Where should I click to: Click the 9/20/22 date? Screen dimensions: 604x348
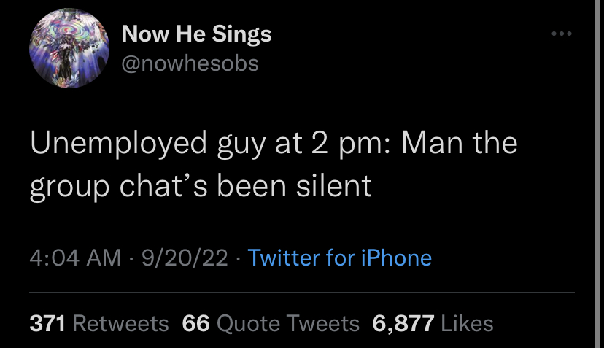click(x=185, y=258)
